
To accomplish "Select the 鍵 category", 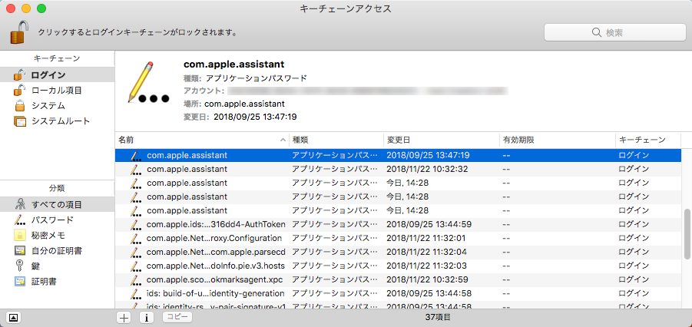I will coord(35,266).
